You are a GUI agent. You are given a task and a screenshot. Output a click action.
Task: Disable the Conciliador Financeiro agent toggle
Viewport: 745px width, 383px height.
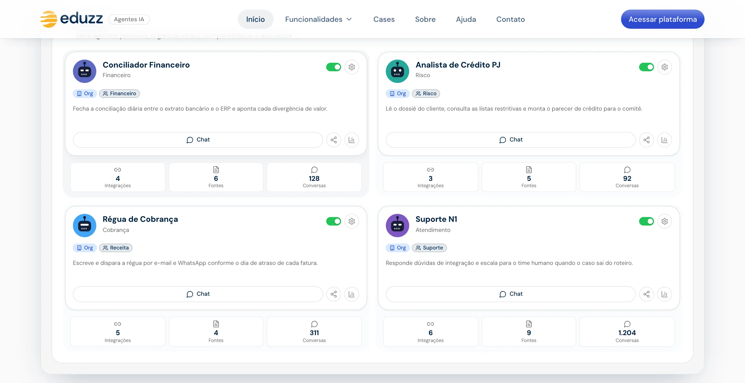[x=333, y=67]
